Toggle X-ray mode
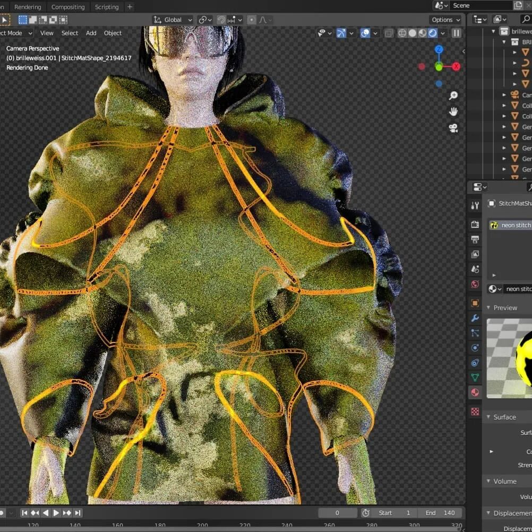 pos(389,33)
